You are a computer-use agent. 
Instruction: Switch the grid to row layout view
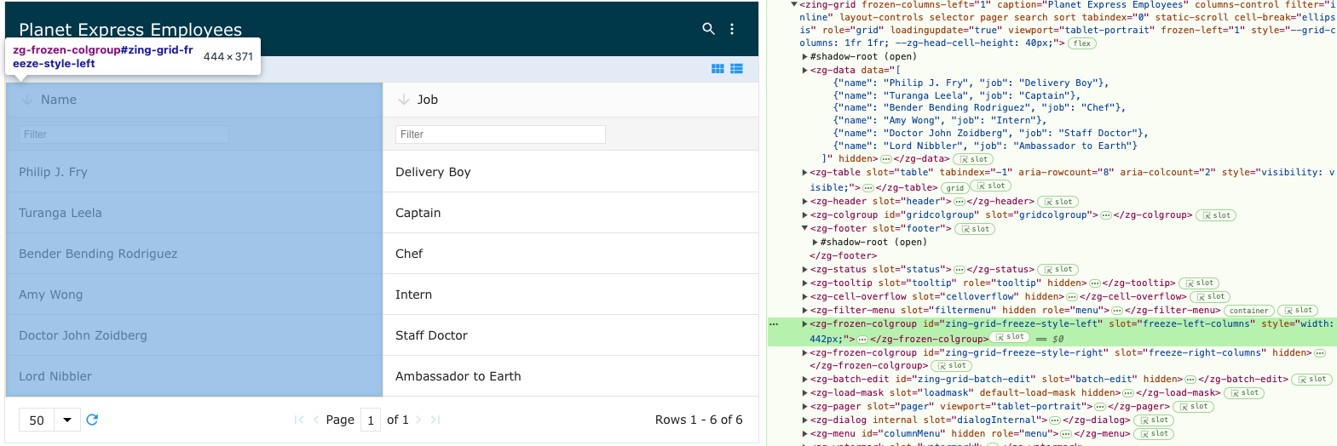pyautogui.click(x=736, y=69)
